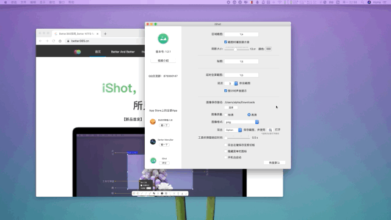Click the Better MenuBar app icon
The image size is (391, 220).
click(153, 141)
